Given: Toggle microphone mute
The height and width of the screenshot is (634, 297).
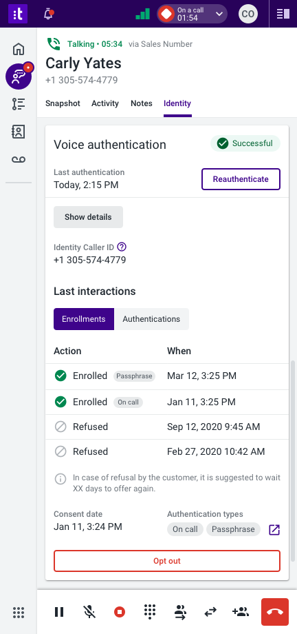Looking at the screenshot, I should (x=89, y=612).
